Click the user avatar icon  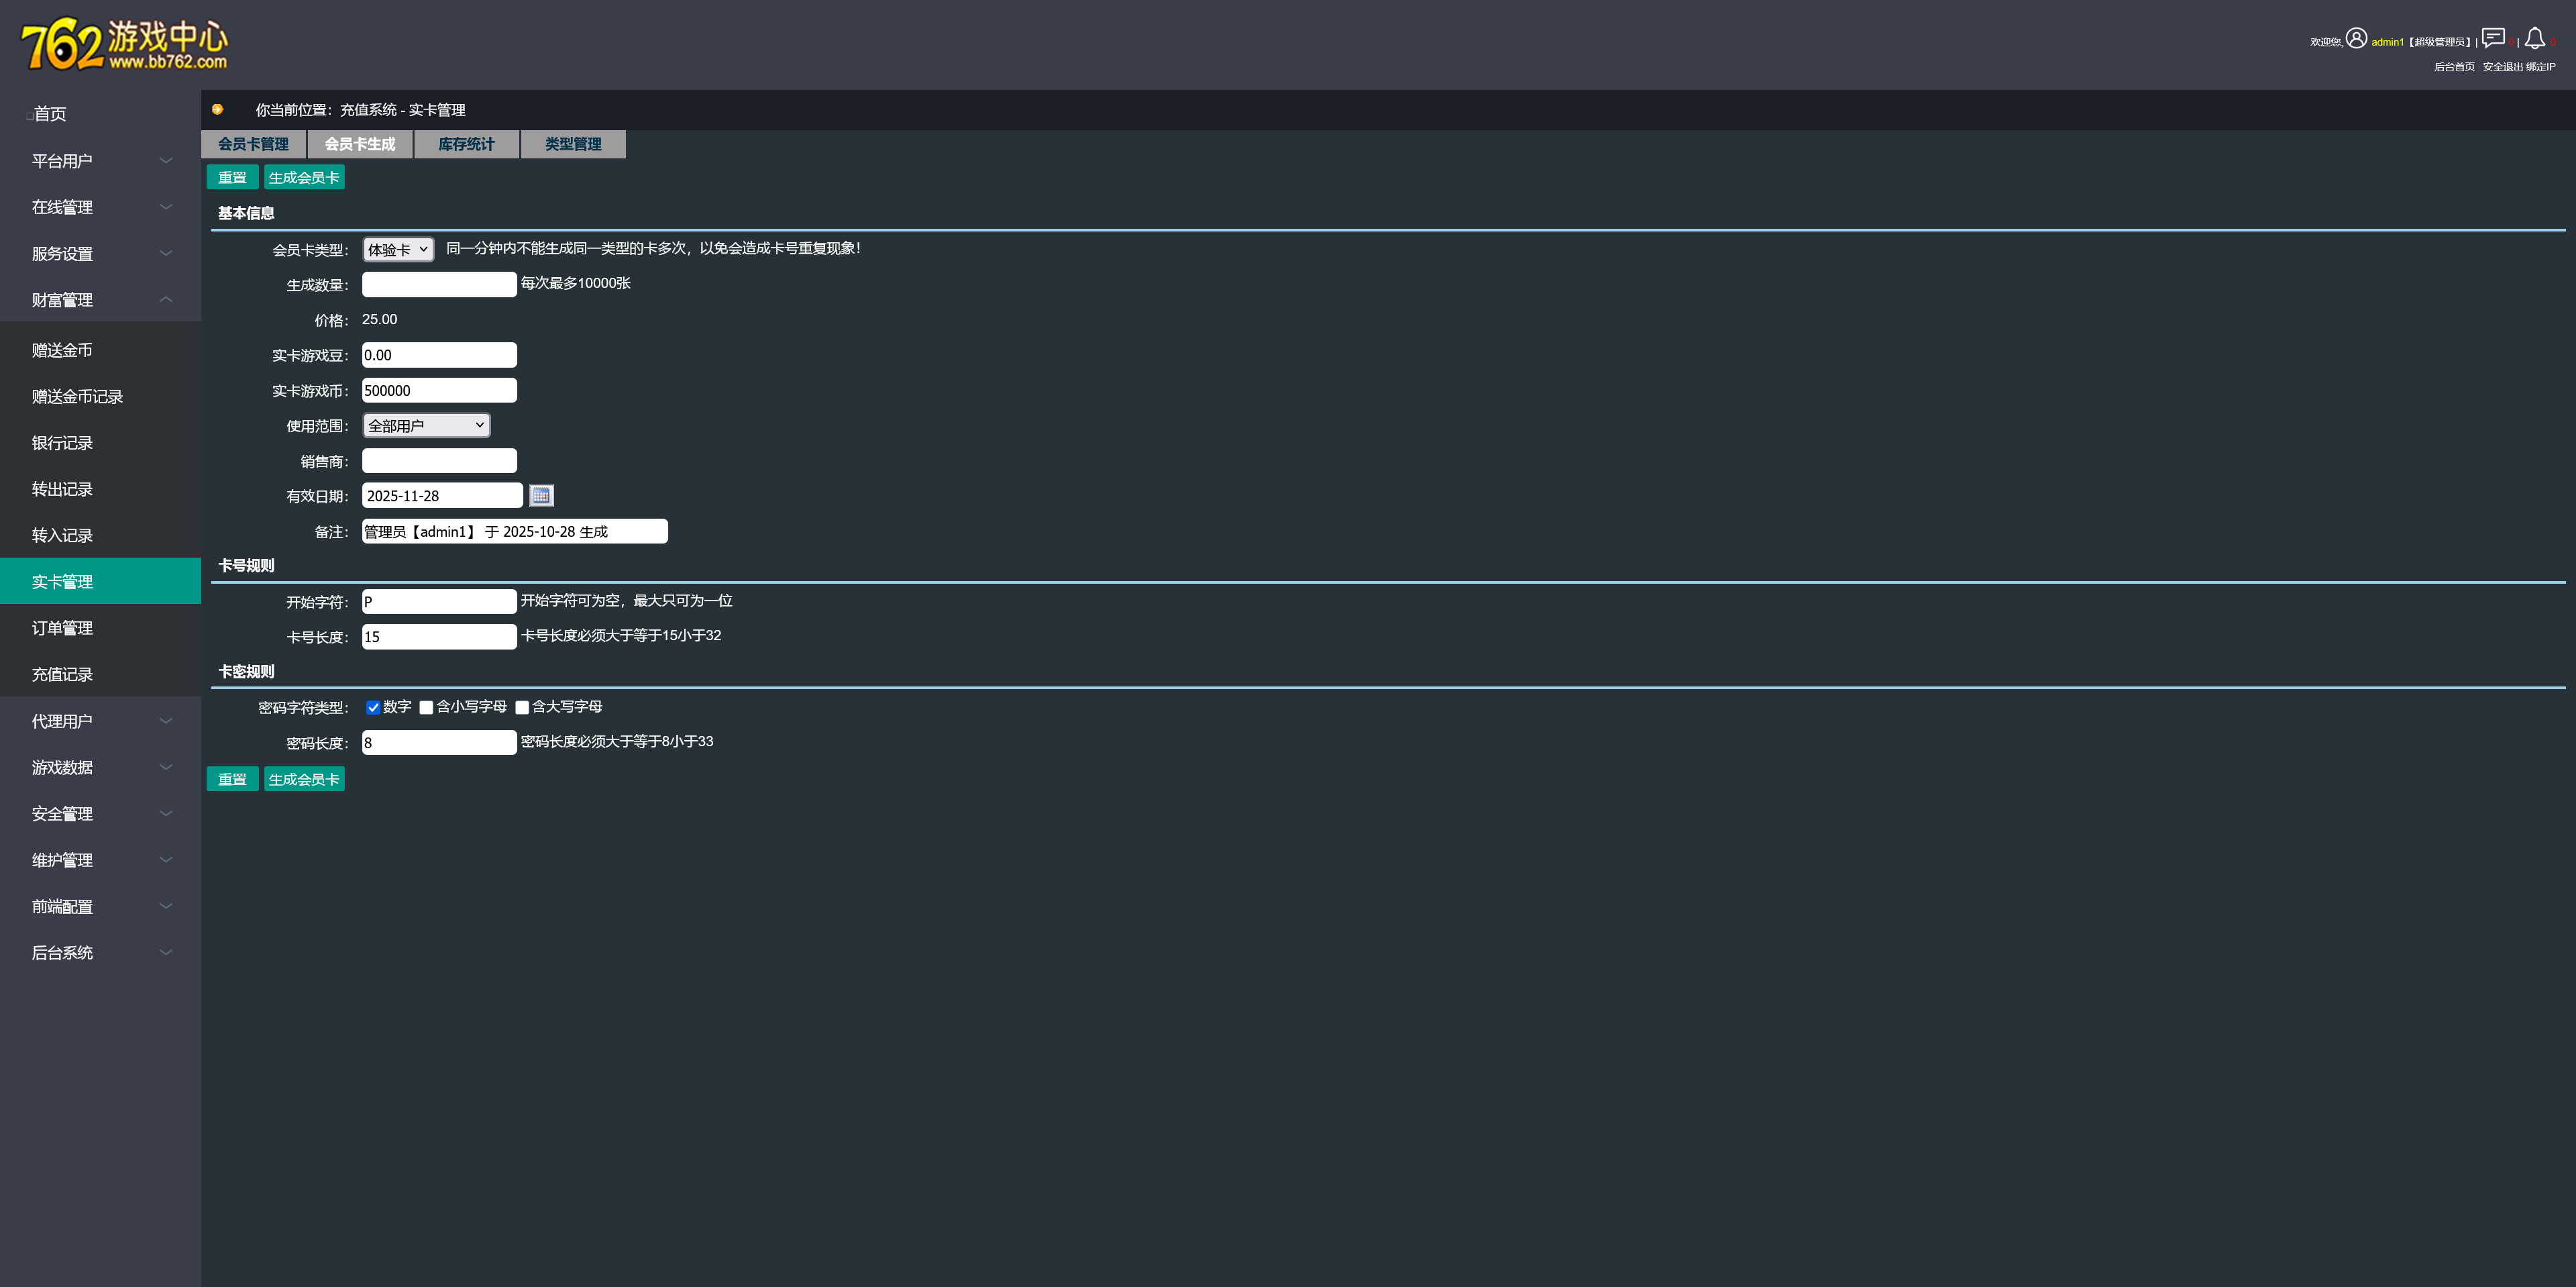click(x=2356, y=38)
